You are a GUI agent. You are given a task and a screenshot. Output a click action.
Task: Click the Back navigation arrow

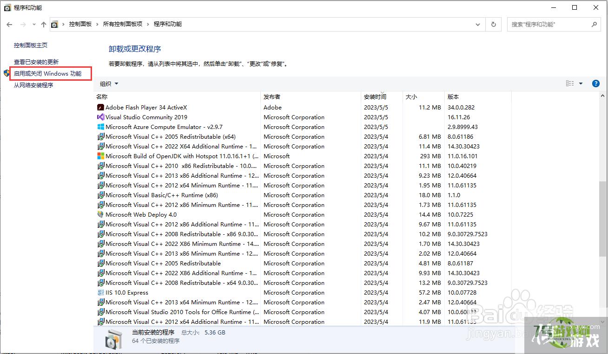pyautogui.click(x=10, y=25)
